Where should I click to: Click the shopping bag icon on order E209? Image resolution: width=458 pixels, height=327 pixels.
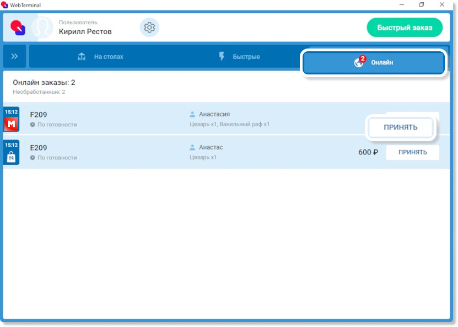coord(12,157)
